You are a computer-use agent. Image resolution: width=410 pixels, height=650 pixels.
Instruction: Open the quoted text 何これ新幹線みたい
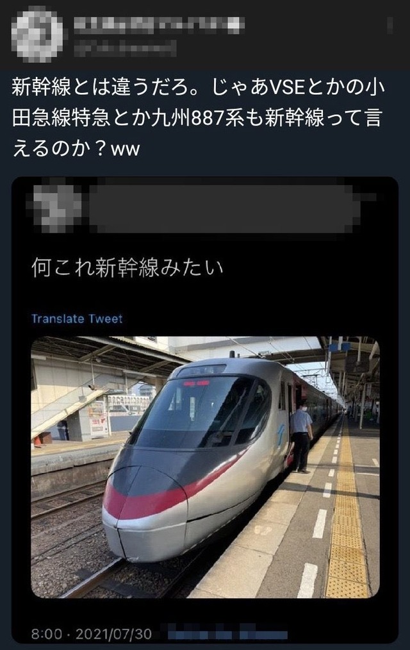click(127, 268)
